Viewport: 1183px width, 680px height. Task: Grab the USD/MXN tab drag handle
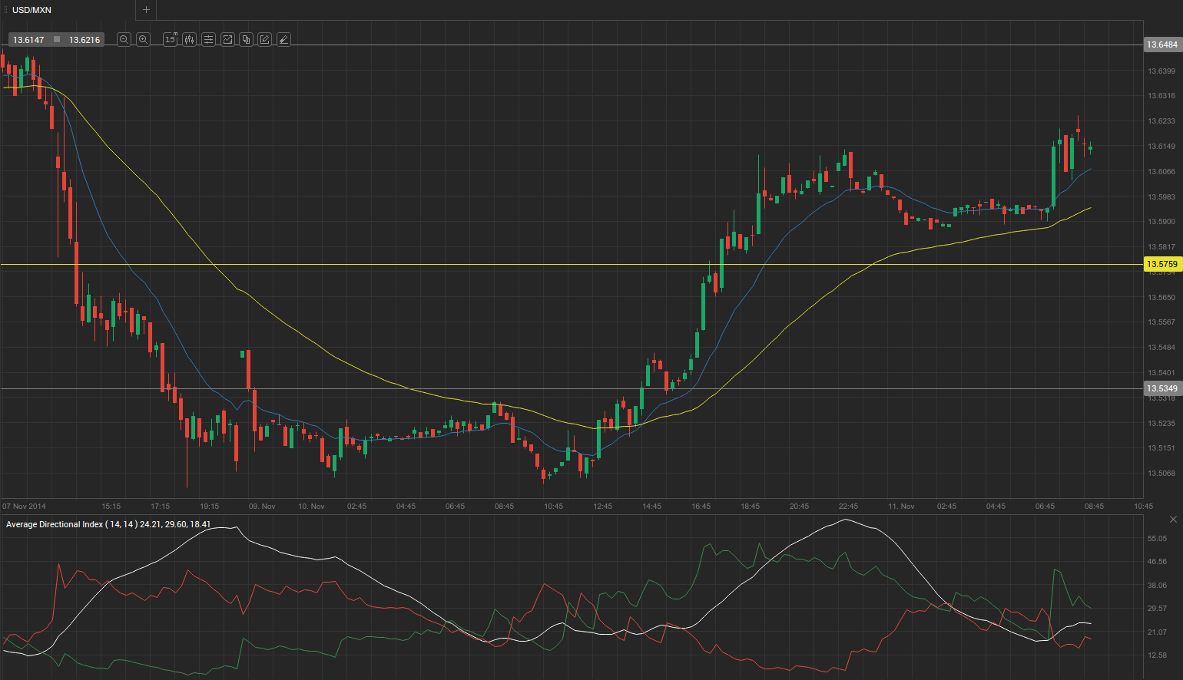point(6,10)
